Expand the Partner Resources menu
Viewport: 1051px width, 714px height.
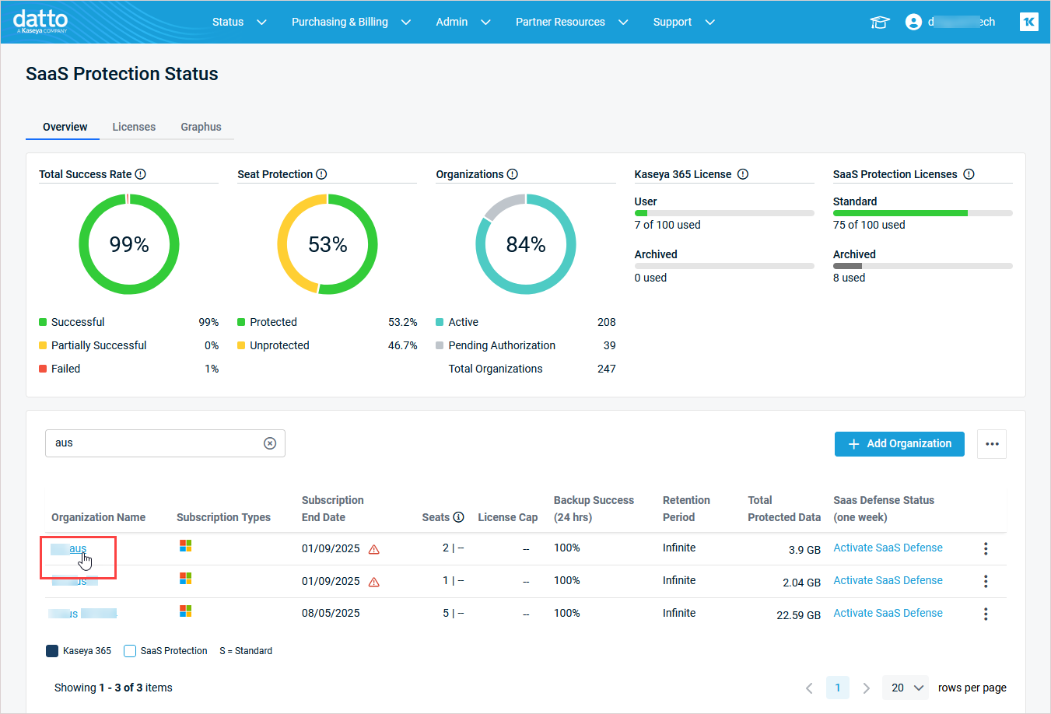click(572, 22)
